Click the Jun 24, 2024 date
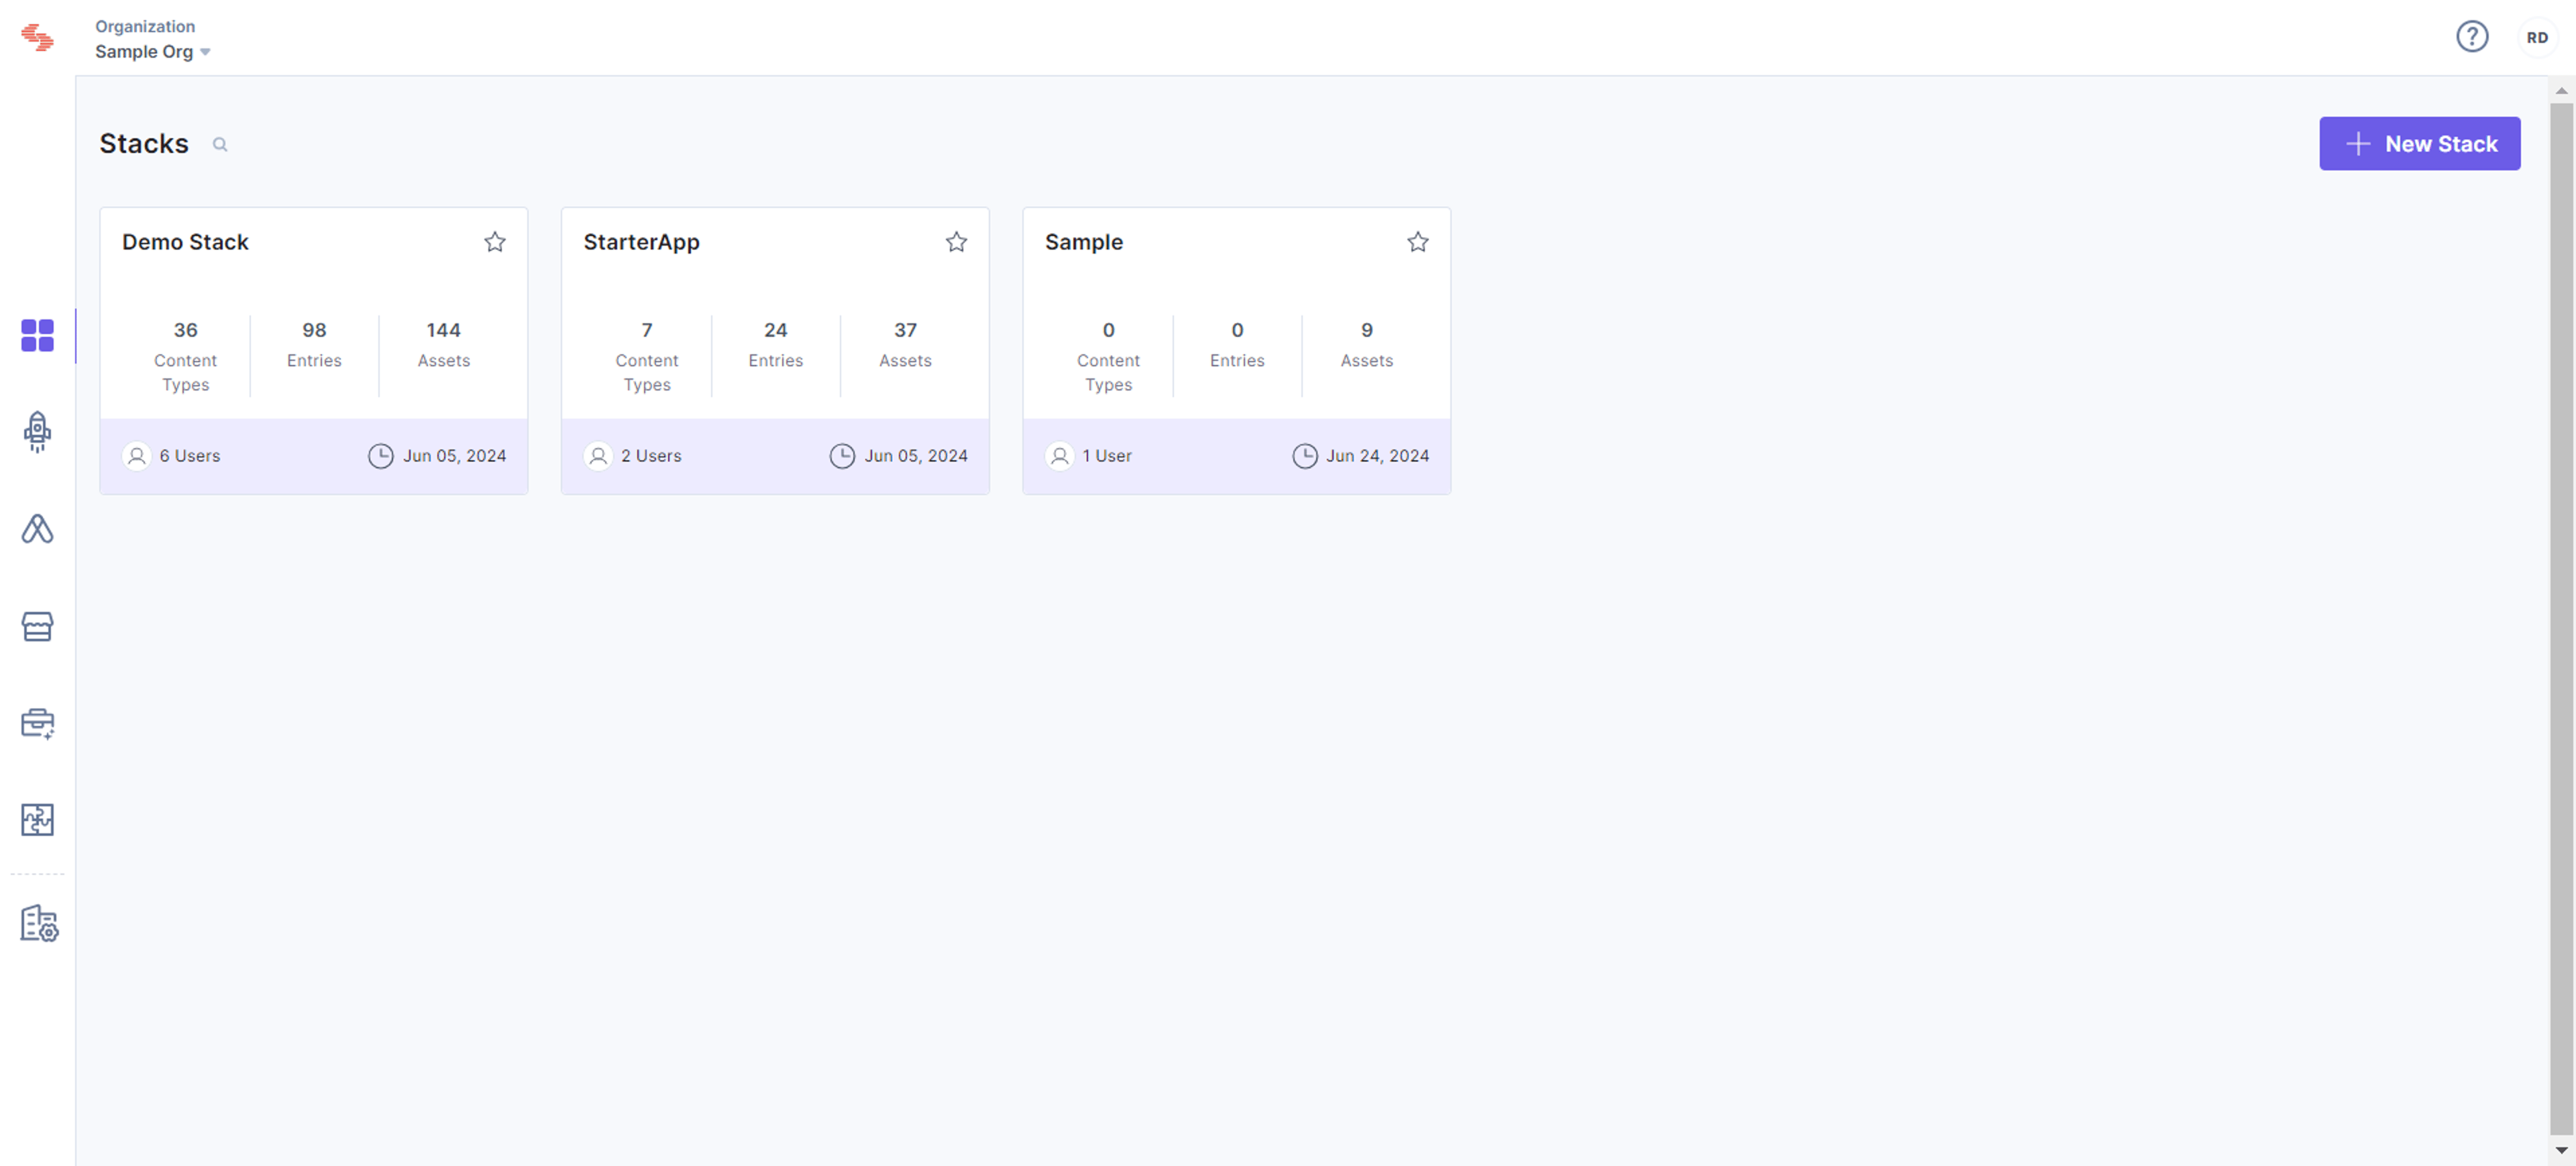2576x1166 pixels. (1377, 456)
